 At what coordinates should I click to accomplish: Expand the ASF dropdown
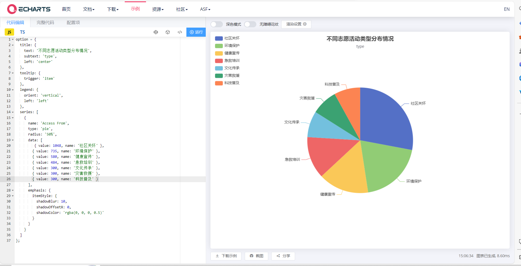point(205,9)
